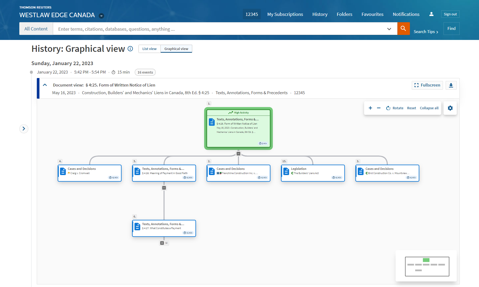Open the search box history dropdown arrow

389,29
